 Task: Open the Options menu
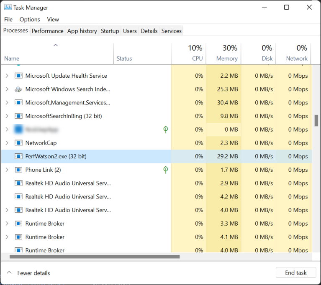[30, 19]
